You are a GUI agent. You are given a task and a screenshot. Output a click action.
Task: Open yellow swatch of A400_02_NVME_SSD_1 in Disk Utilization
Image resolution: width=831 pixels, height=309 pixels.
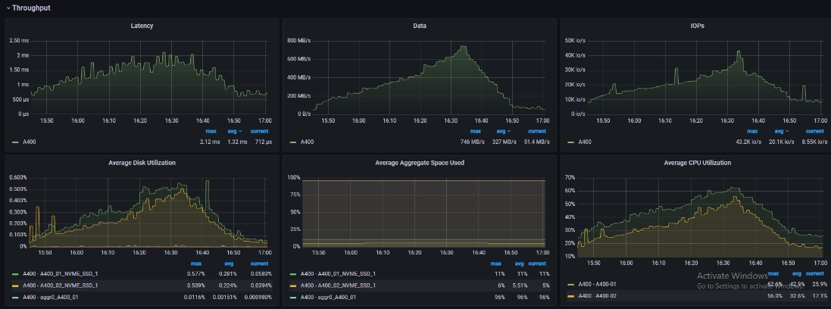tap(14, 286)
